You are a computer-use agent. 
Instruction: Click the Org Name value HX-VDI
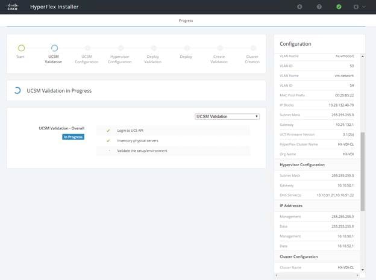pyautogui.click(x=348, y=154)
